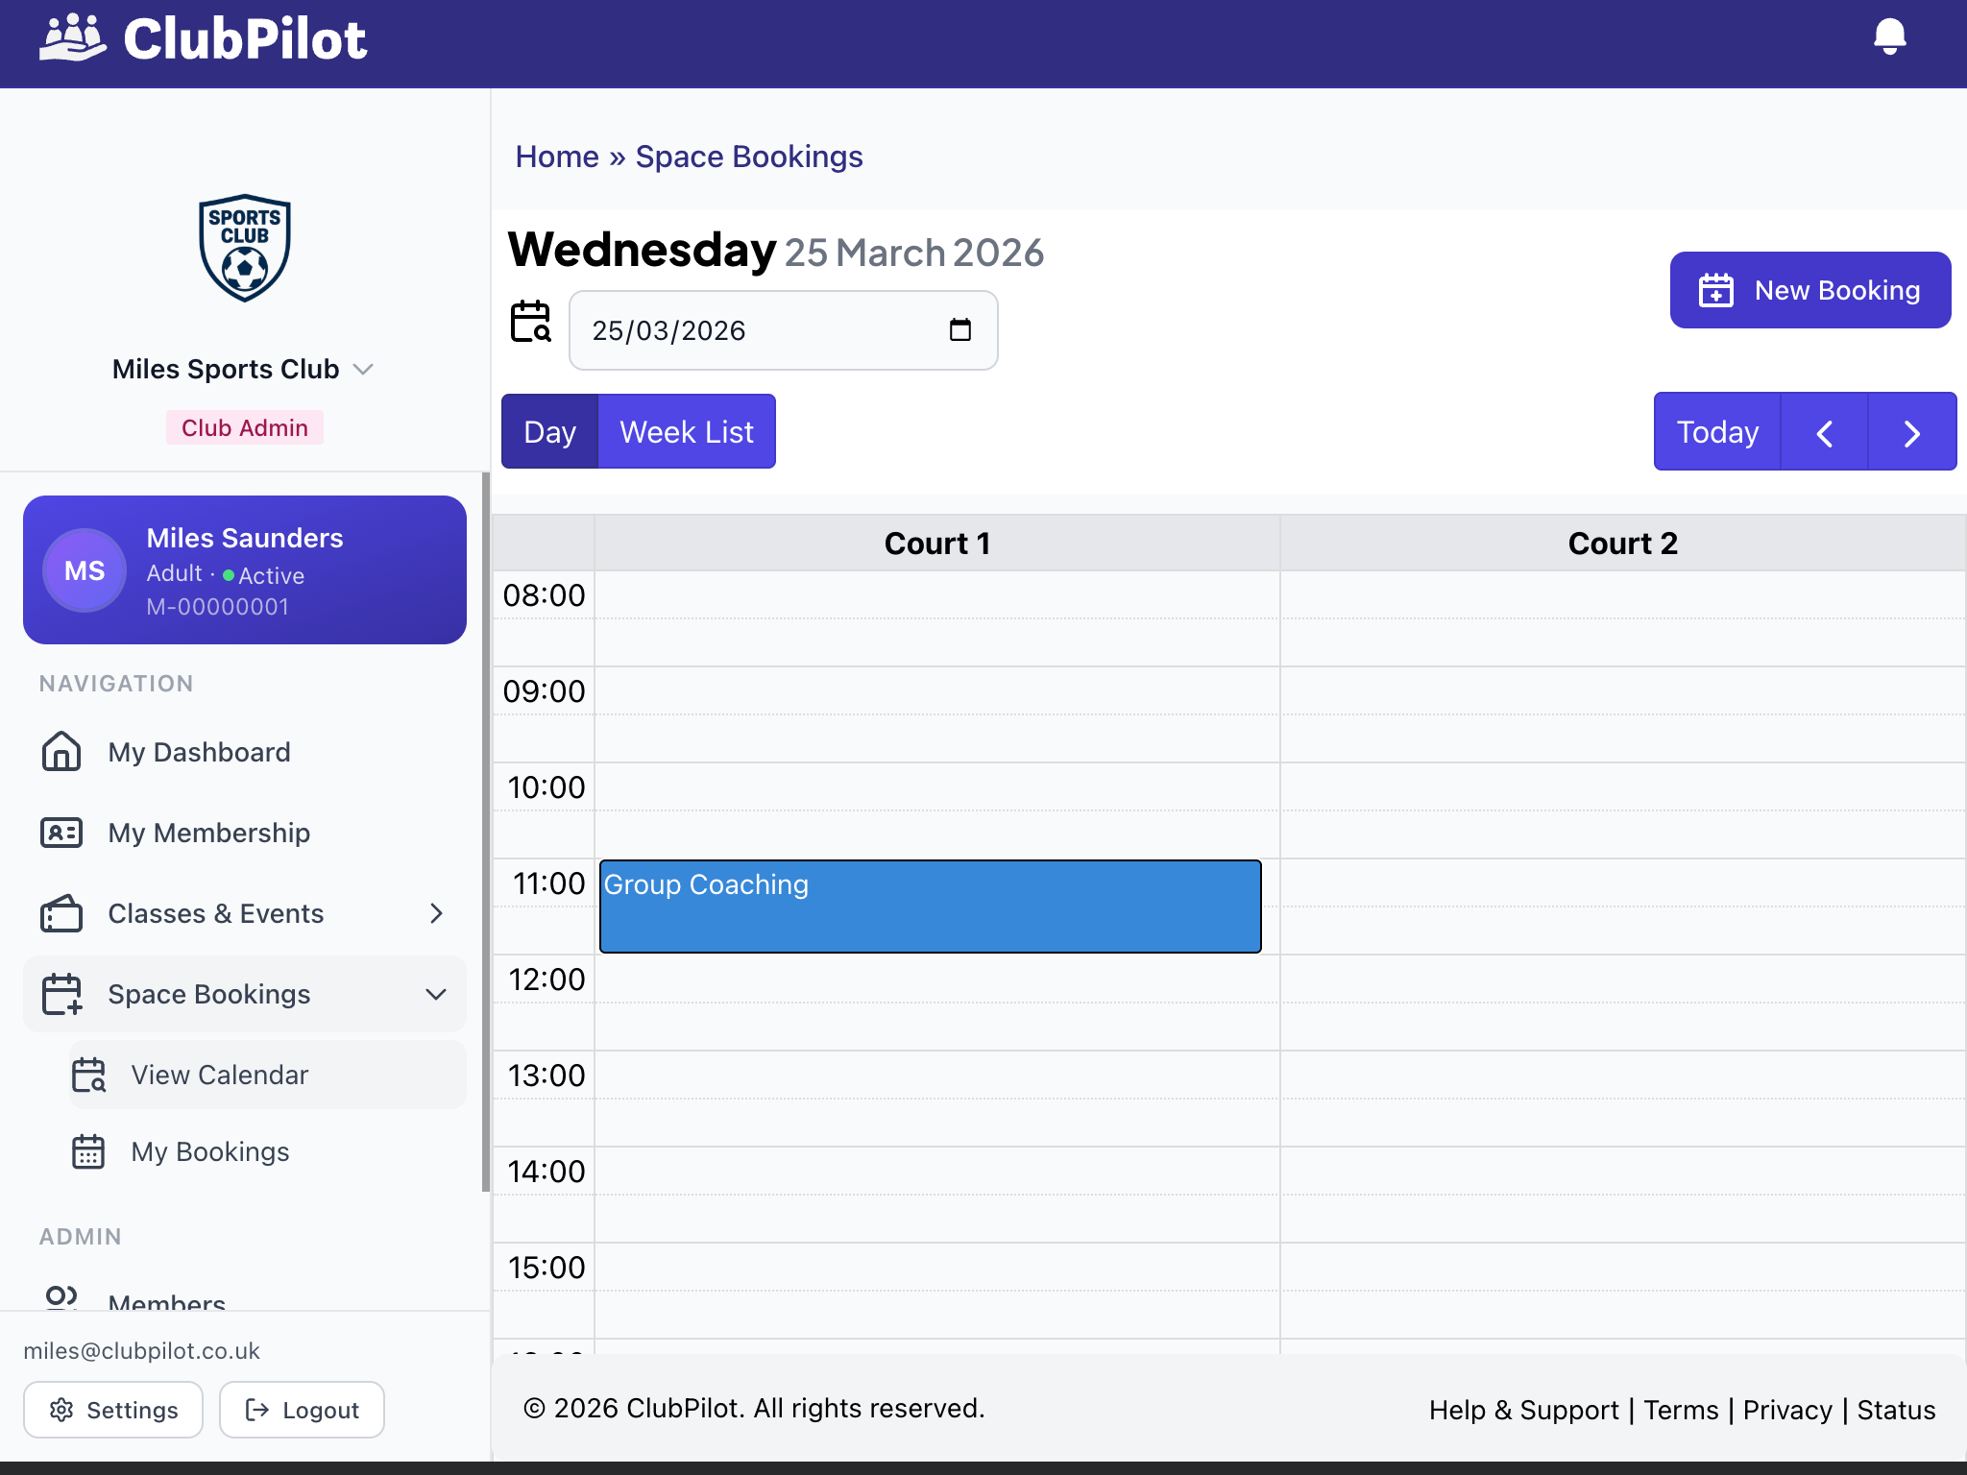Open Help & Support
1967x1475 pixels.
1523,1409
